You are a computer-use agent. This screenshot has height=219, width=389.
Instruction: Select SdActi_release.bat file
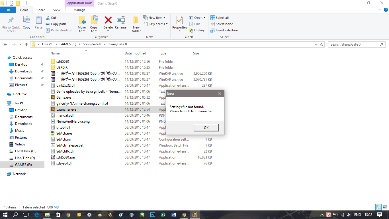click(x=70, y=145)
